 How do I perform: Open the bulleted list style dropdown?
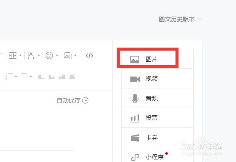(x=31, y=76)
